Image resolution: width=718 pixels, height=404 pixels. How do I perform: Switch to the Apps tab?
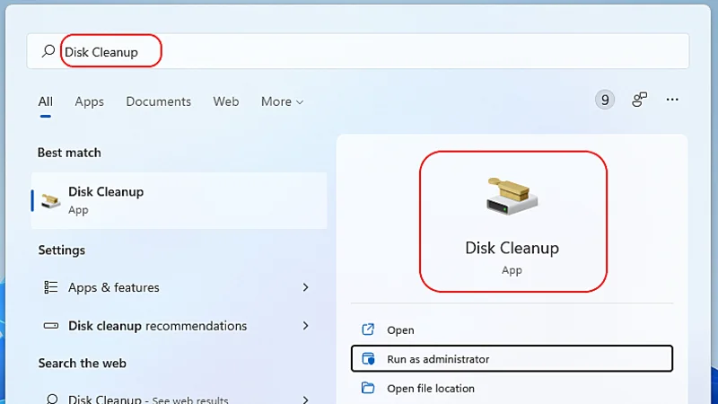click(x=89, y=101)
